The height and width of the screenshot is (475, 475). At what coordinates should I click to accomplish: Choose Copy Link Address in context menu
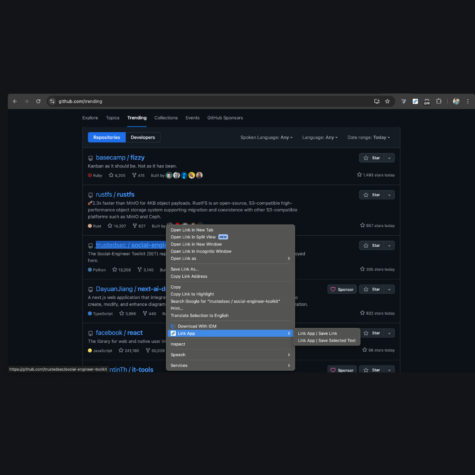point(189,276)
